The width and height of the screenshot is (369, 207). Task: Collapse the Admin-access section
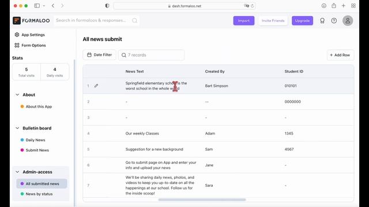point(17,172)
